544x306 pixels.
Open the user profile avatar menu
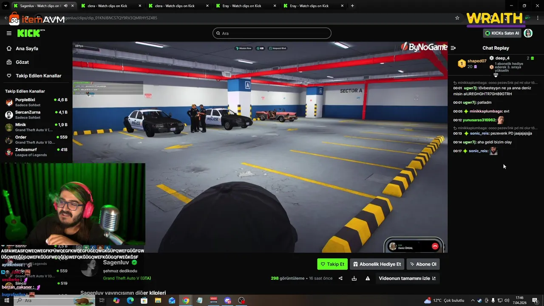528,33
